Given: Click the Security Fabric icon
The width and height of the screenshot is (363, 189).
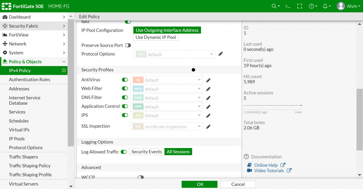Looking at the screenshot, I should [x=5, y=26].
